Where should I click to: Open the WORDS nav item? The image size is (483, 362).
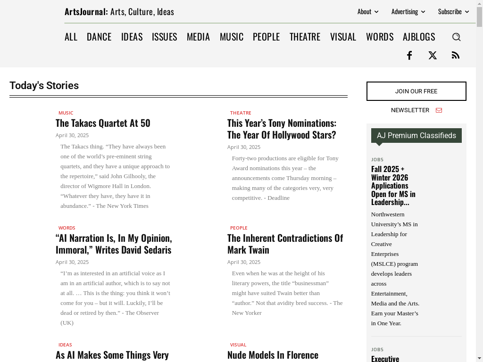(x=380, y=37)
